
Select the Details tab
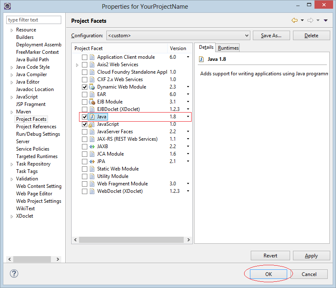[206, 47]
